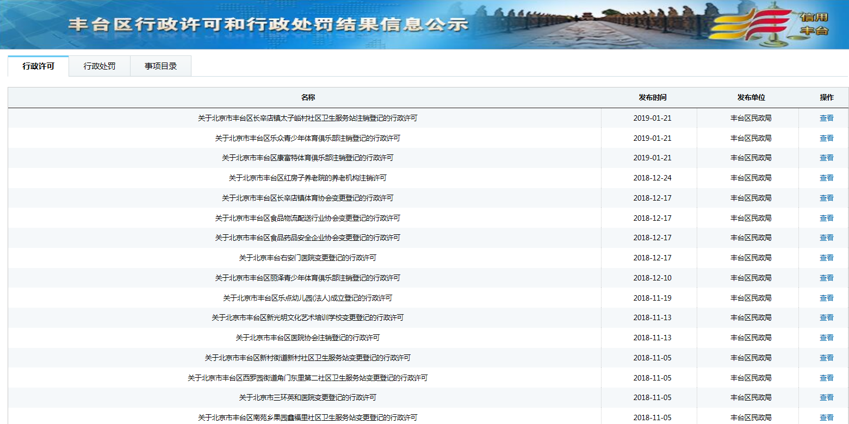Image resolution: width=849 pixels, height=424 pixels.
Task: Click 查看 for 北京丰台右安门医院 row
Action: [x=826, y=258]
